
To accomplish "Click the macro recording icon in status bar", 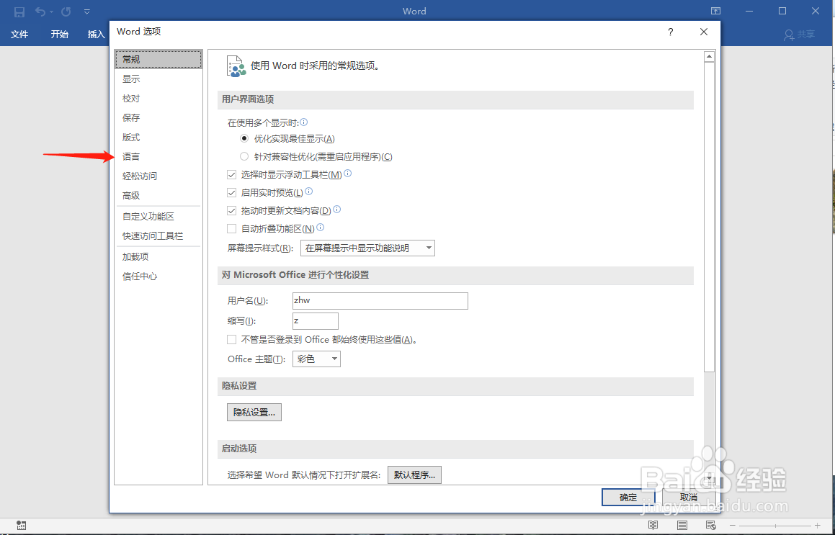I will point(22,526).
